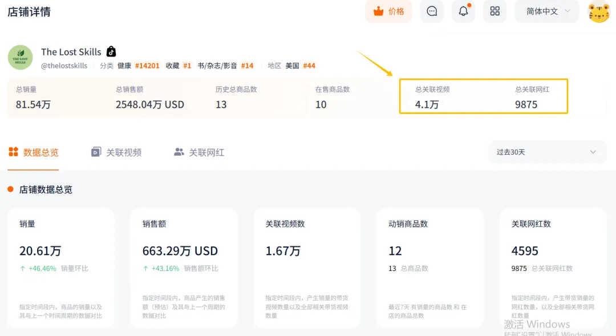Switch to the 关联视频 tab
Image resolution: width=616 pixels, height=336 pixels.
coord(116,152)
